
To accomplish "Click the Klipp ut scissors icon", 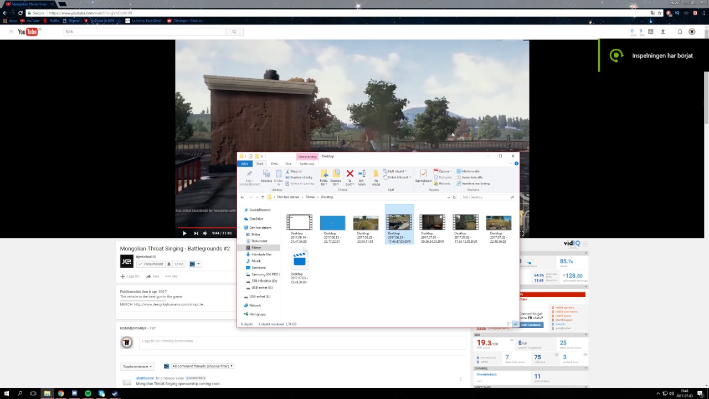I will [287, 171].
